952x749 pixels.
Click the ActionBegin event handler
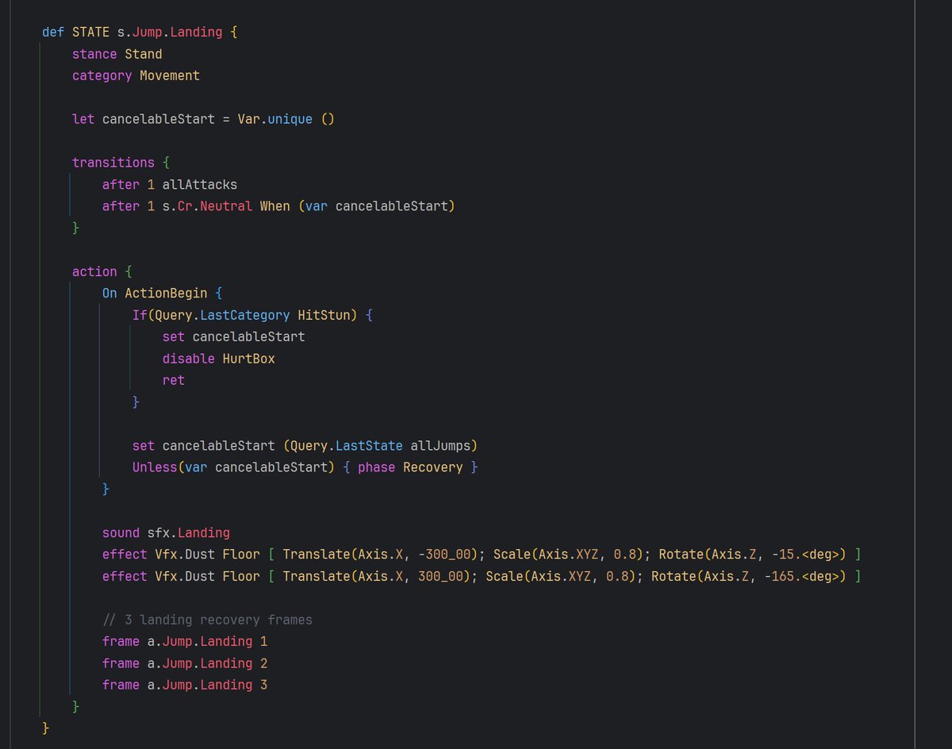[165, 292]
